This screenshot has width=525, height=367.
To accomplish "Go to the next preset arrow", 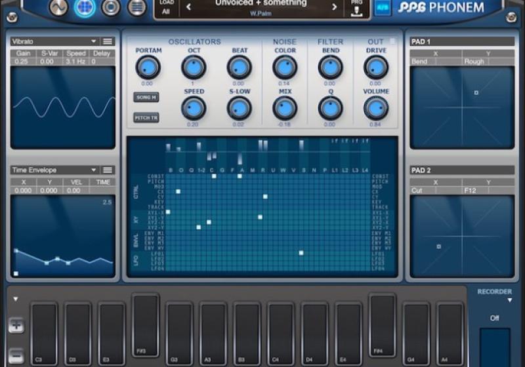I will point(334,7).
